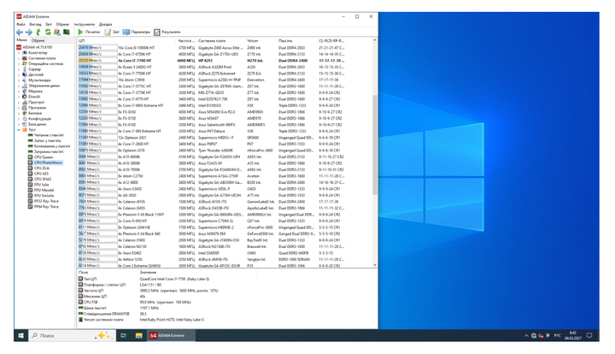The width and height of the screenshot is (615, 354).
Task: Expand the Системна плата tree node
Action: [19, 58]
